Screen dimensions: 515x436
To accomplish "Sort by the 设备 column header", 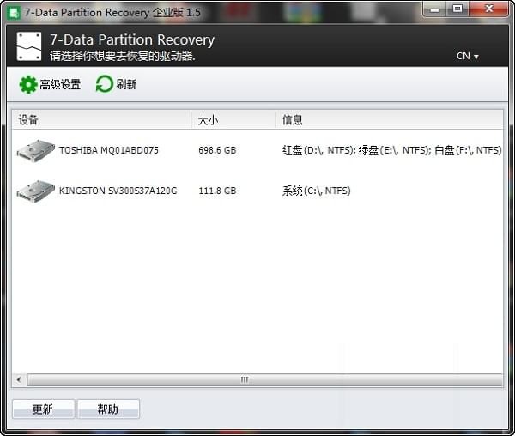I will [x=101, y=120].
